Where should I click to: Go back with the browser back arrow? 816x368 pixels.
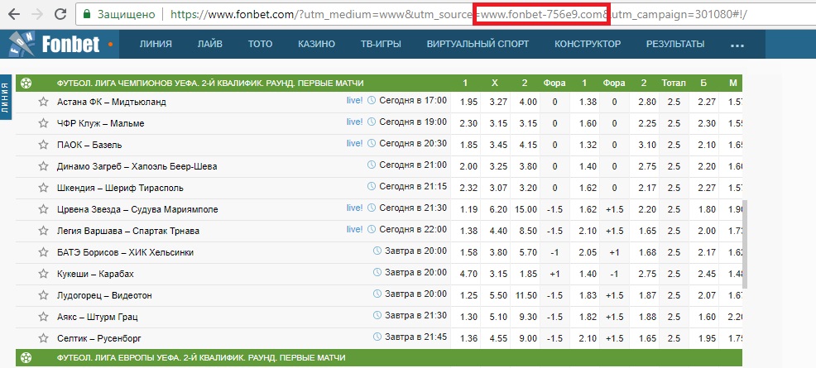coord(14,14)
